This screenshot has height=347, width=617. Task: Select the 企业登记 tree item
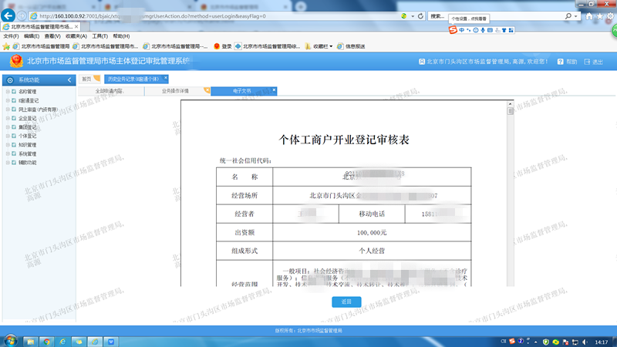[28, 119]
